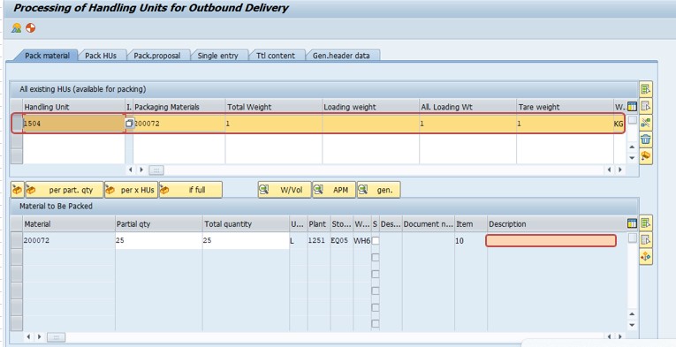Click the red-white lifebuoy toolbar icon

click(x=31, y=28)
